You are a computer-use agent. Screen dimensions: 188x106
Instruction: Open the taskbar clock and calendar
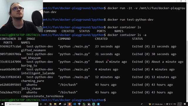point(179,104)
